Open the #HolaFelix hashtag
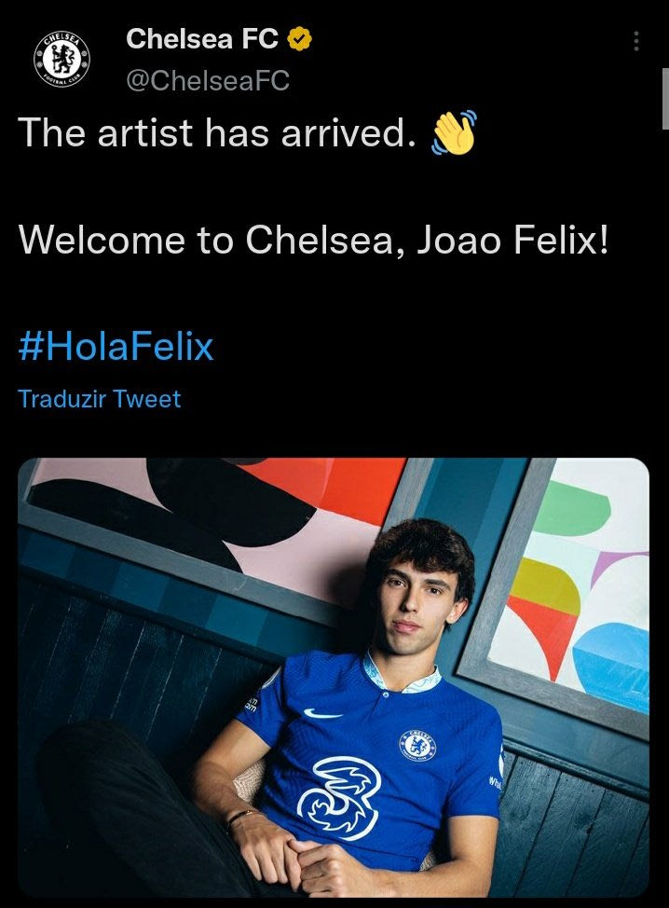The width and height of the screenshot is (669, 908). click(x=116, y=347)
